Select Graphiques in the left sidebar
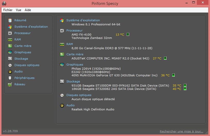The width and height of the screenshot is (210, 136). pos(23,52)
